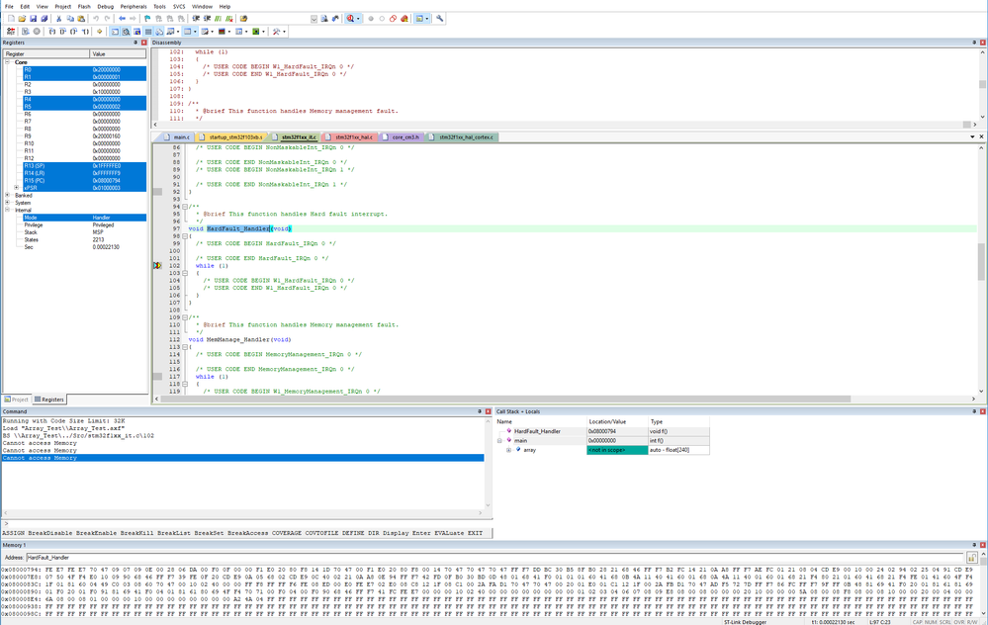Click the Undo toolbar icon

96,18
